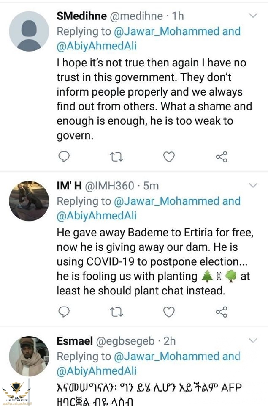Open @AbiyAhmedAli link in Esmael's reply
Image resolution: width=268 pixels, height=406 pixels.
click(97, 371)
